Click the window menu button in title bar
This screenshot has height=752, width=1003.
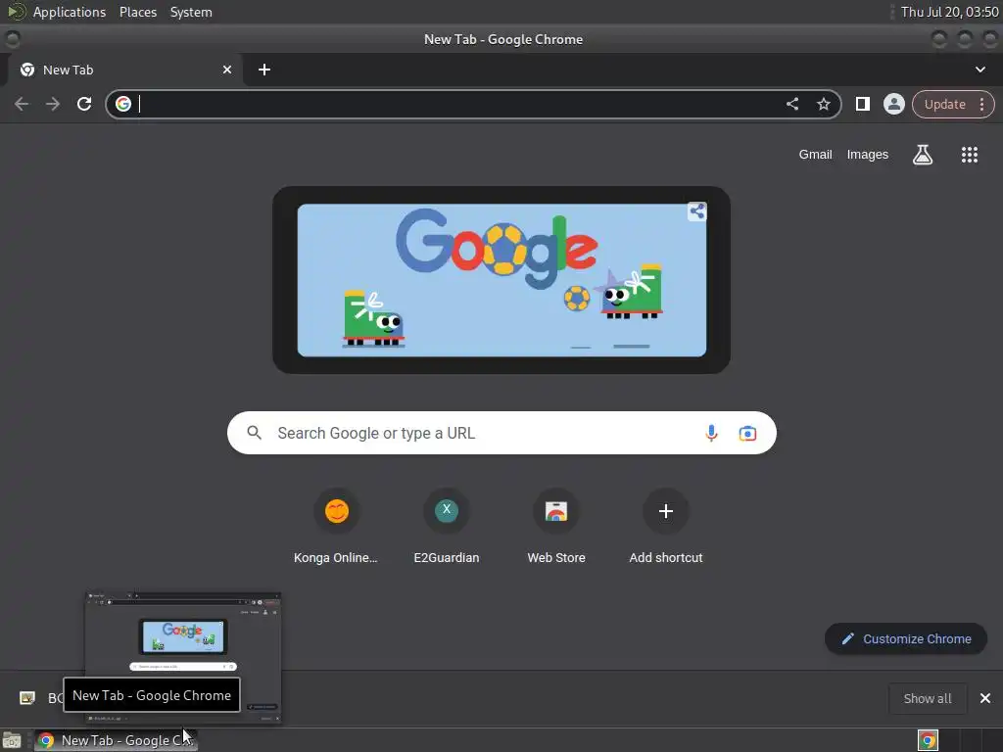pos(12,39)
